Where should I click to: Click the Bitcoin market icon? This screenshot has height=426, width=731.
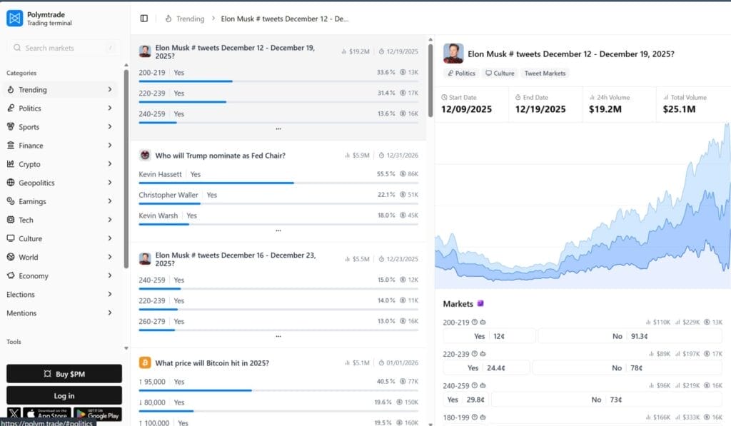coord(145,362)
